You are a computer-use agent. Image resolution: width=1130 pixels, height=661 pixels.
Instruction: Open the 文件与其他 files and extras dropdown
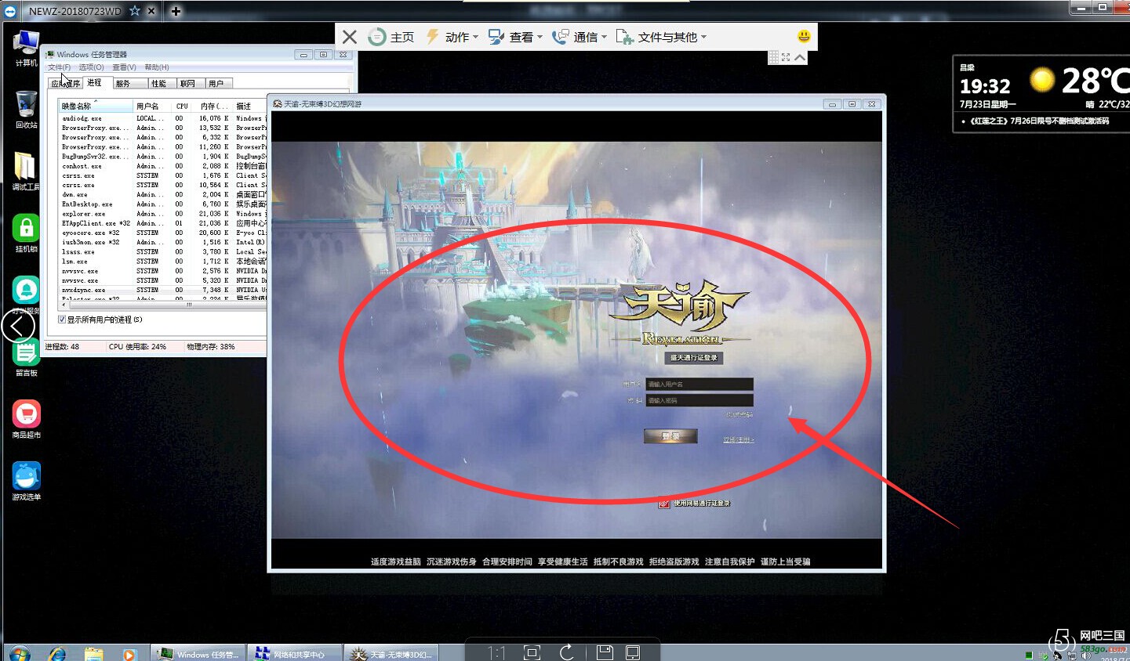(x=661, y=37)
